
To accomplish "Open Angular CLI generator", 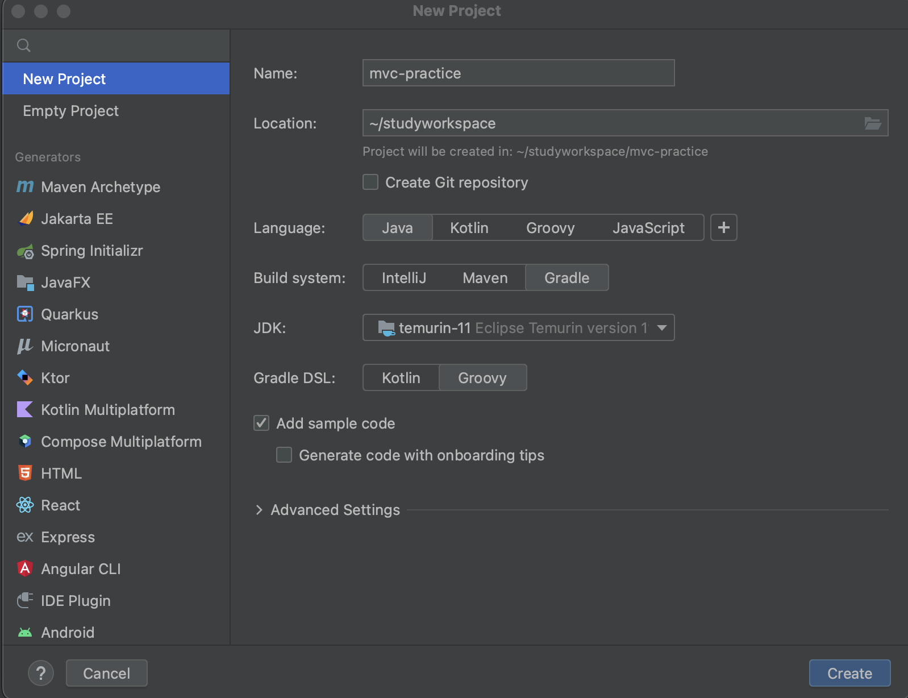I will (x=116, y=568).
